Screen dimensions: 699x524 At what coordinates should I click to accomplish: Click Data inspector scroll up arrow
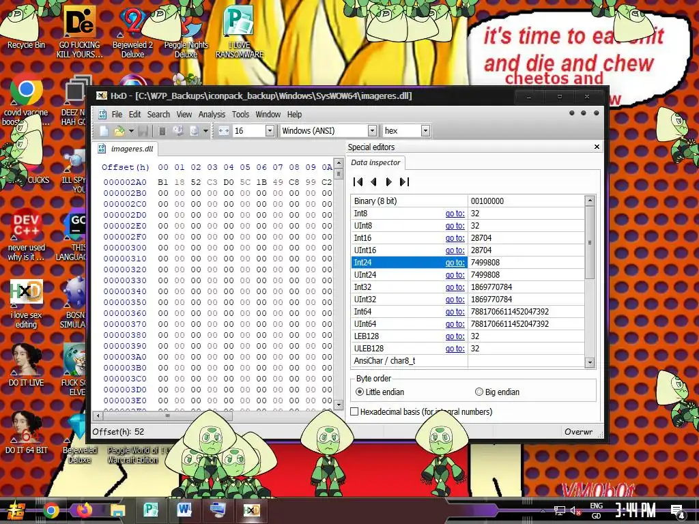tap(590, 201)
